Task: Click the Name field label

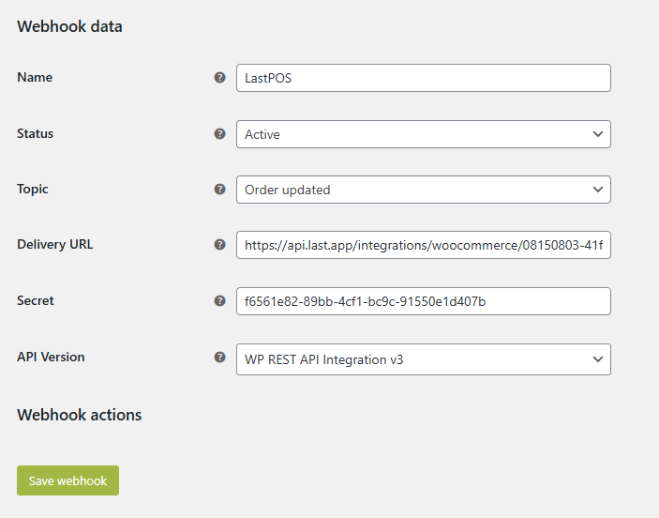Action: tap(35, 78)
